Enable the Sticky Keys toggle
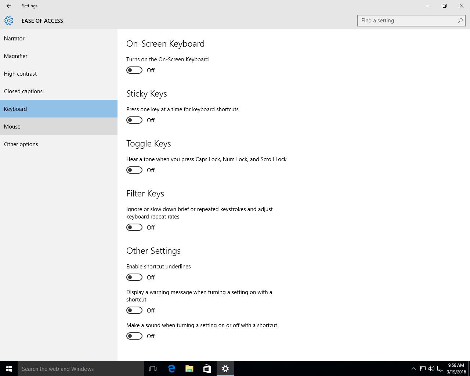This screenshot has height=376, width=470. [134, 120]
